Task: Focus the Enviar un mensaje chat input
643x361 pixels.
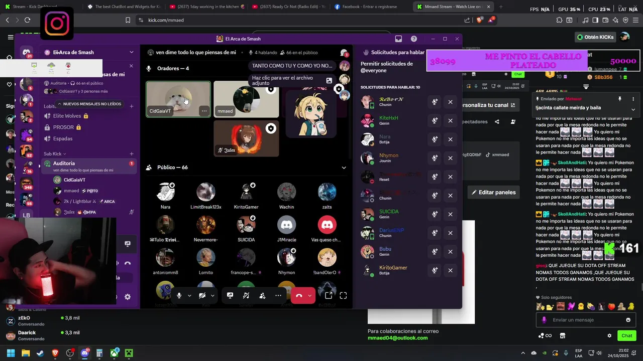Action: [585, 320]
